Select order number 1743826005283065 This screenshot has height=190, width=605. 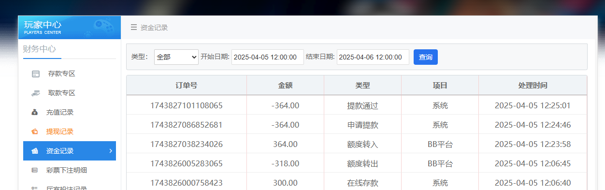pos(187,163)
